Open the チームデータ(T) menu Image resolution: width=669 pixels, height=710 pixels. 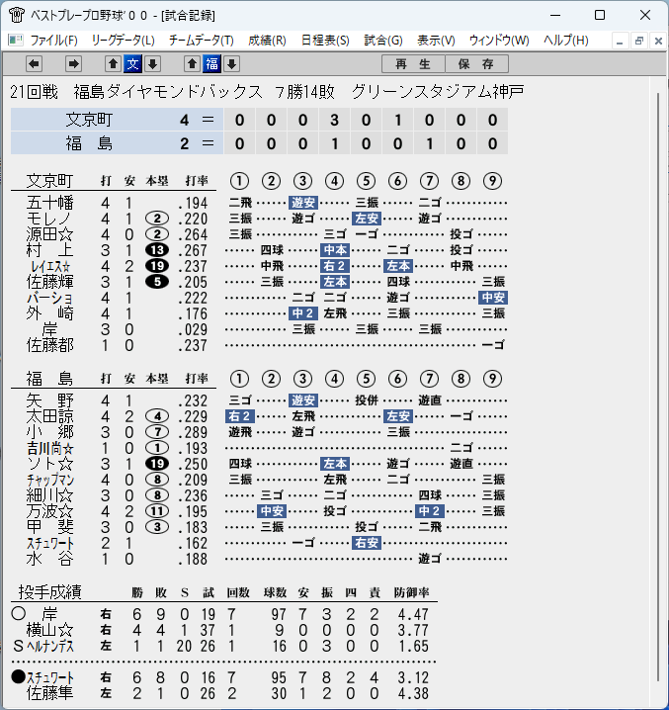pos(202,41)
